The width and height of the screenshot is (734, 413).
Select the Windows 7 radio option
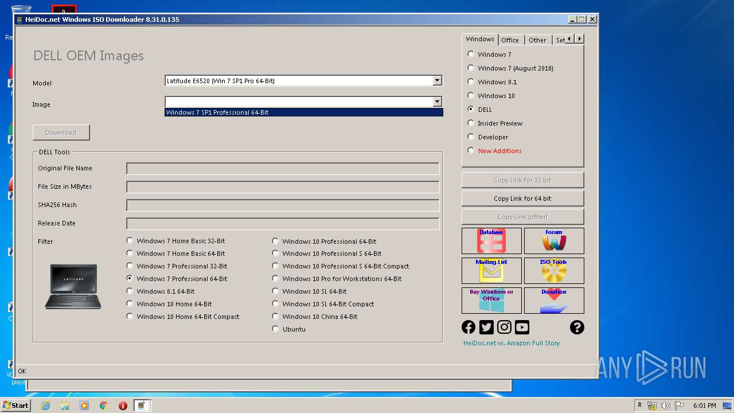(x=489, y=54)
